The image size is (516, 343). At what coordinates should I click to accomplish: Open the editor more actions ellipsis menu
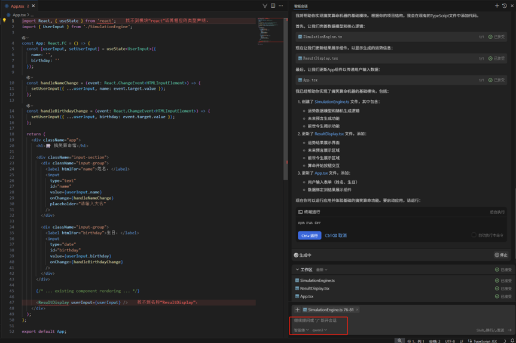pos(280,5)
